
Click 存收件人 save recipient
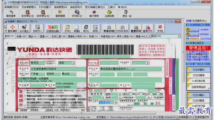pos(37,28)
